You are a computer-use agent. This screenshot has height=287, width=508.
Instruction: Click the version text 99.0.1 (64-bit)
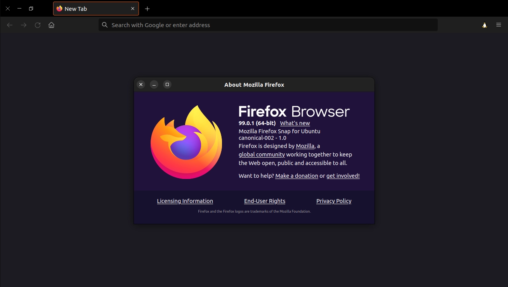[257, 123]
